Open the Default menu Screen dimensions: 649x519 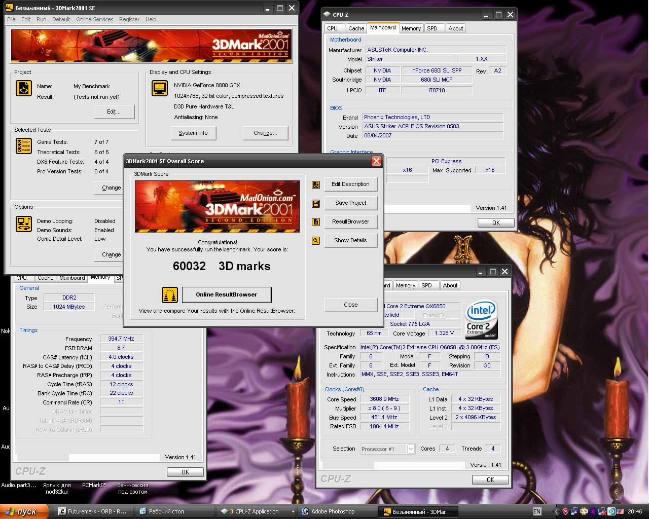pos(61,19)
